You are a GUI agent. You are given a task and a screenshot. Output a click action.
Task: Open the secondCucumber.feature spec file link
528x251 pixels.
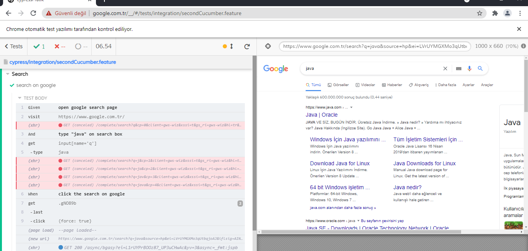click(63, 62)
